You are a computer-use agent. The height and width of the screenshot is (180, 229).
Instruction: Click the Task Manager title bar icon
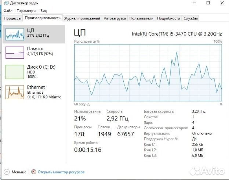pyautogui.click(x=6, y=3)
